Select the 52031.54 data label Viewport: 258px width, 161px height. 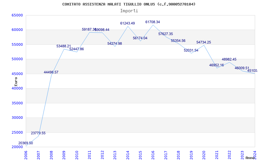coord(191,50)
